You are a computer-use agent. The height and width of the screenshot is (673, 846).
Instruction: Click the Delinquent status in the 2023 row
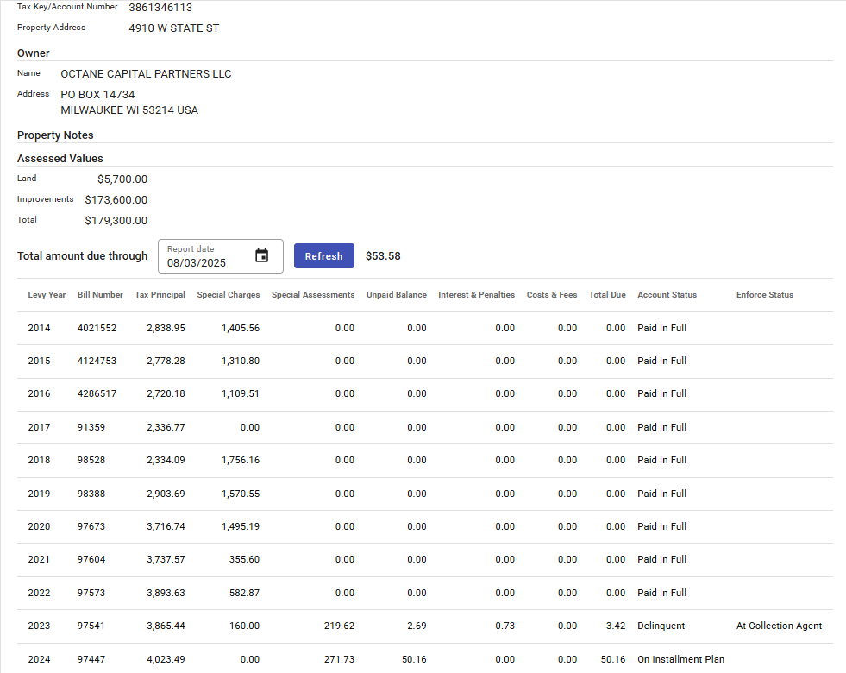tap(661, 626)
